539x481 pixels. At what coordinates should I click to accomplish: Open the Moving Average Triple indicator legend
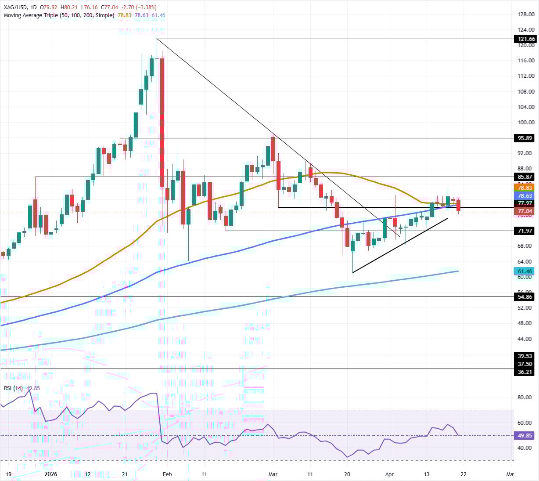coord(59,15)
